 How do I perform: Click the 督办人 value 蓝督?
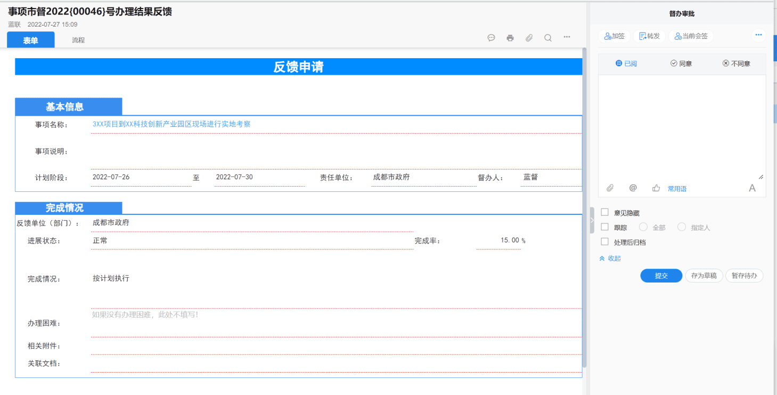coord(530,177)
